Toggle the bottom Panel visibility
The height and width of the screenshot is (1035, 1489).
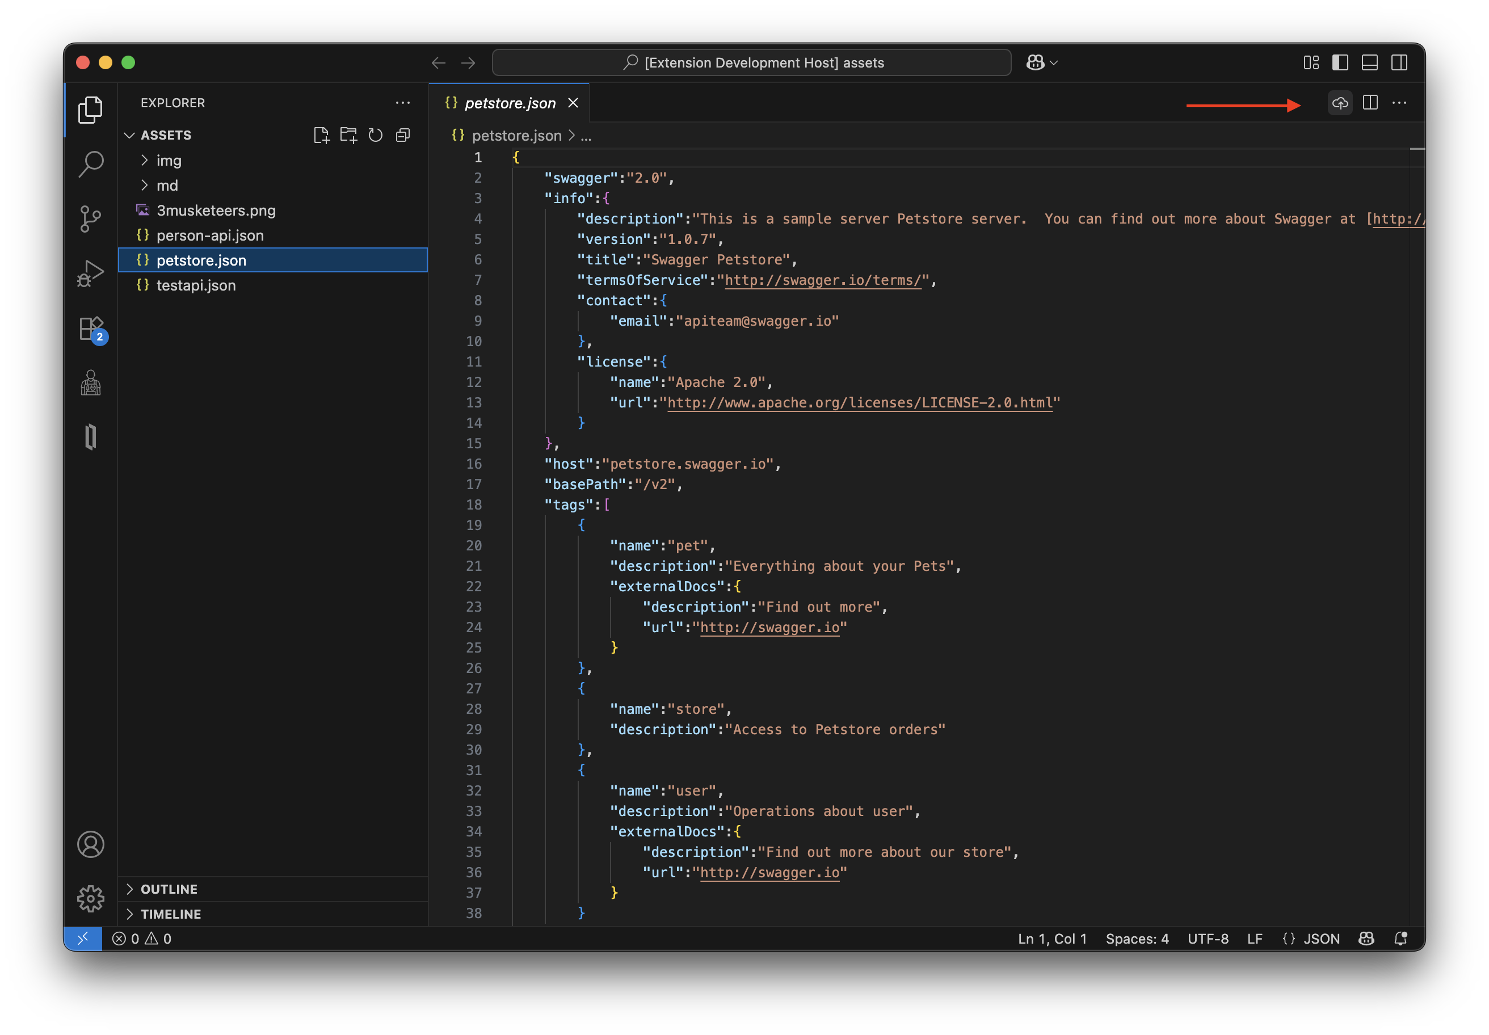click(1370, 63)
